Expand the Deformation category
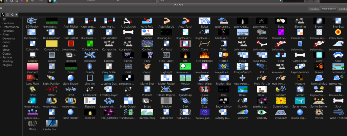This screenshot has width=347, height=136. click(1, 27)
